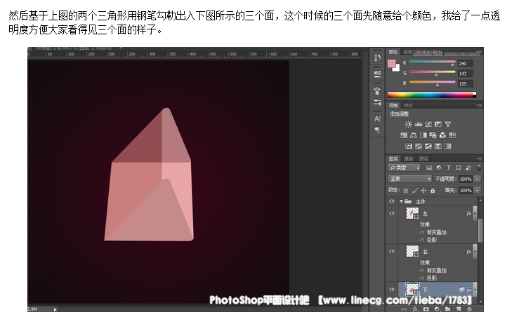Collapse the 主体 layer group
This screenshot has height=312, width=507.
click(x=401, y=201)
